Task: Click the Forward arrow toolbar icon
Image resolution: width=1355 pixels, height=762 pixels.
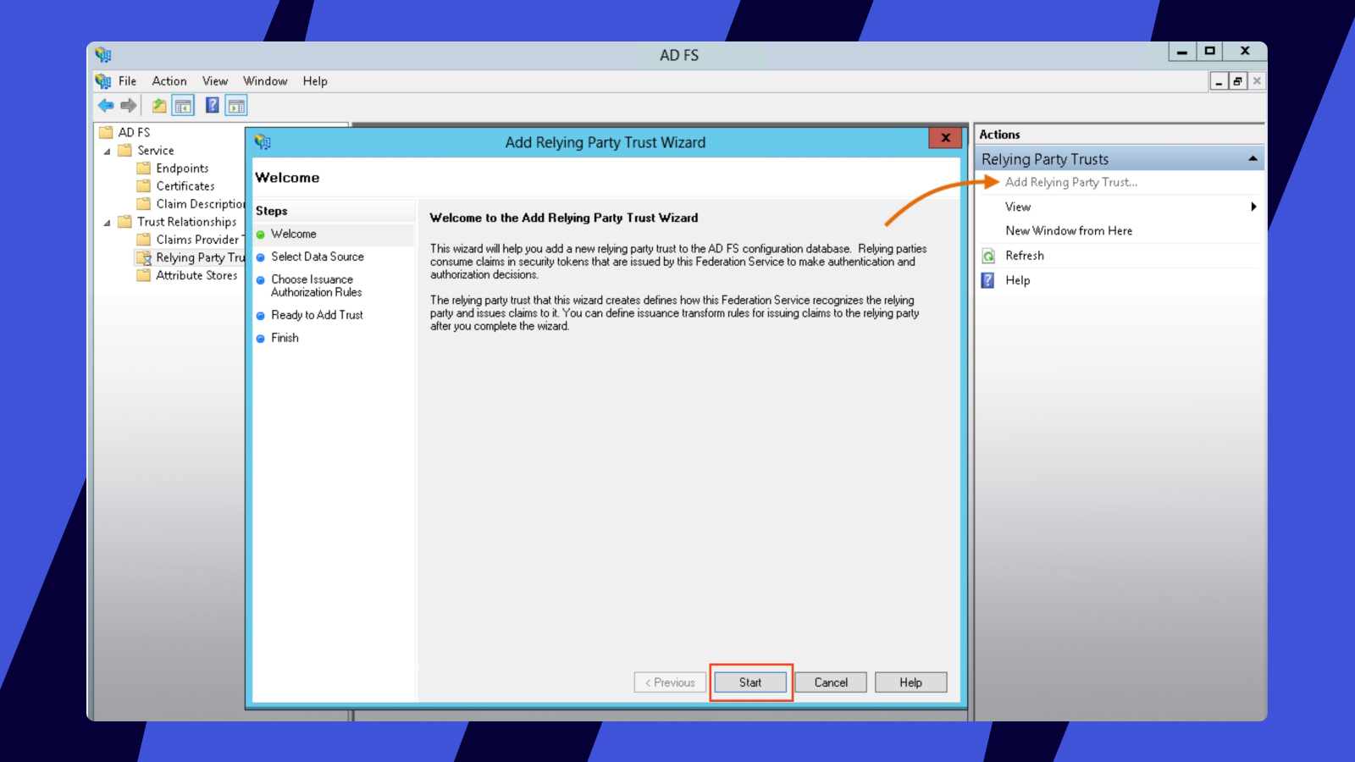Action: [x=129, y=106]
